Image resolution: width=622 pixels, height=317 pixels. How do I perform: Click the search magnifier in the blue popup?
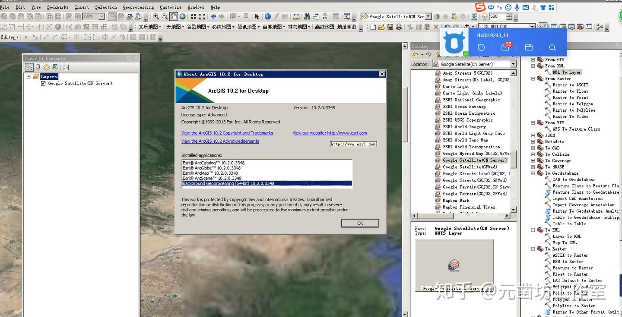click(552, 47)
